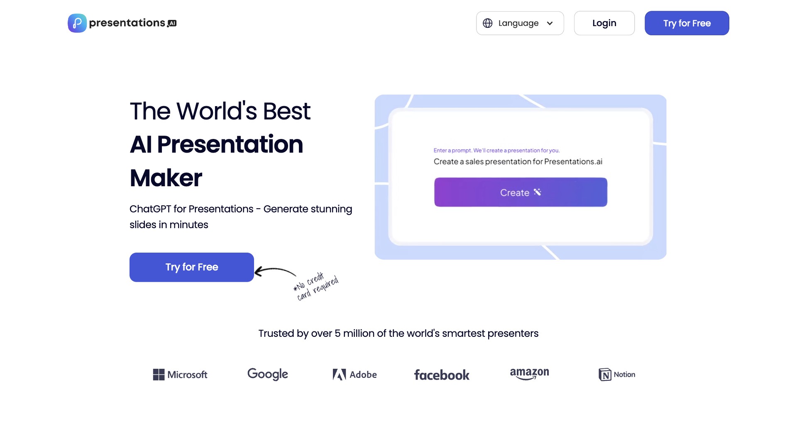The width and height of the screenshot is (797, 448).
Task: Expand the Language dropdown
Action: coord(520,23)
